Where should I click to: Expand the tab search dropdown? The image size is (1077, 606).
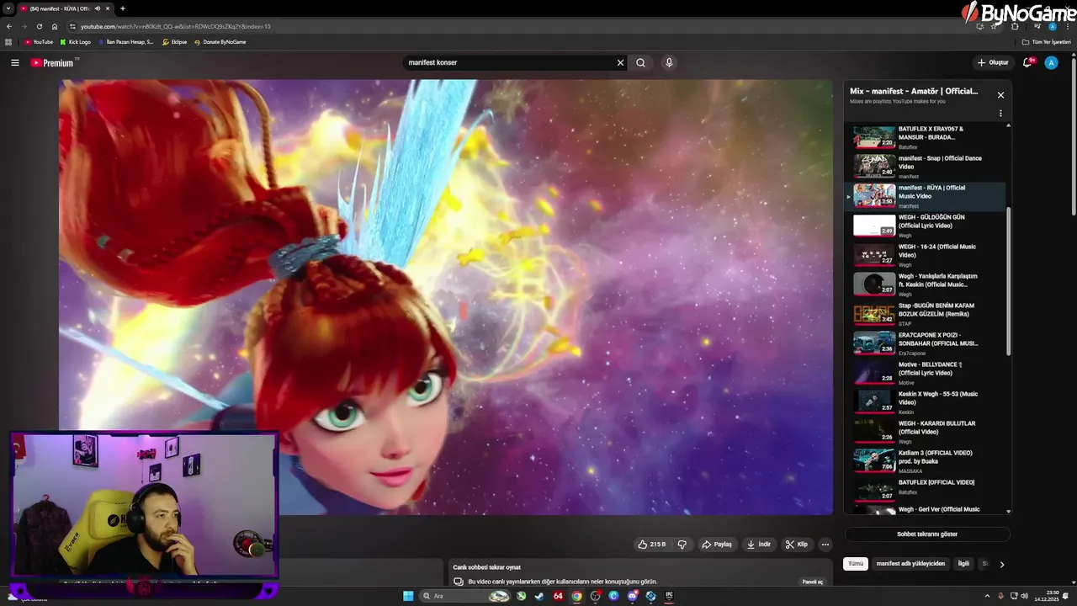[x=8, y=8]
